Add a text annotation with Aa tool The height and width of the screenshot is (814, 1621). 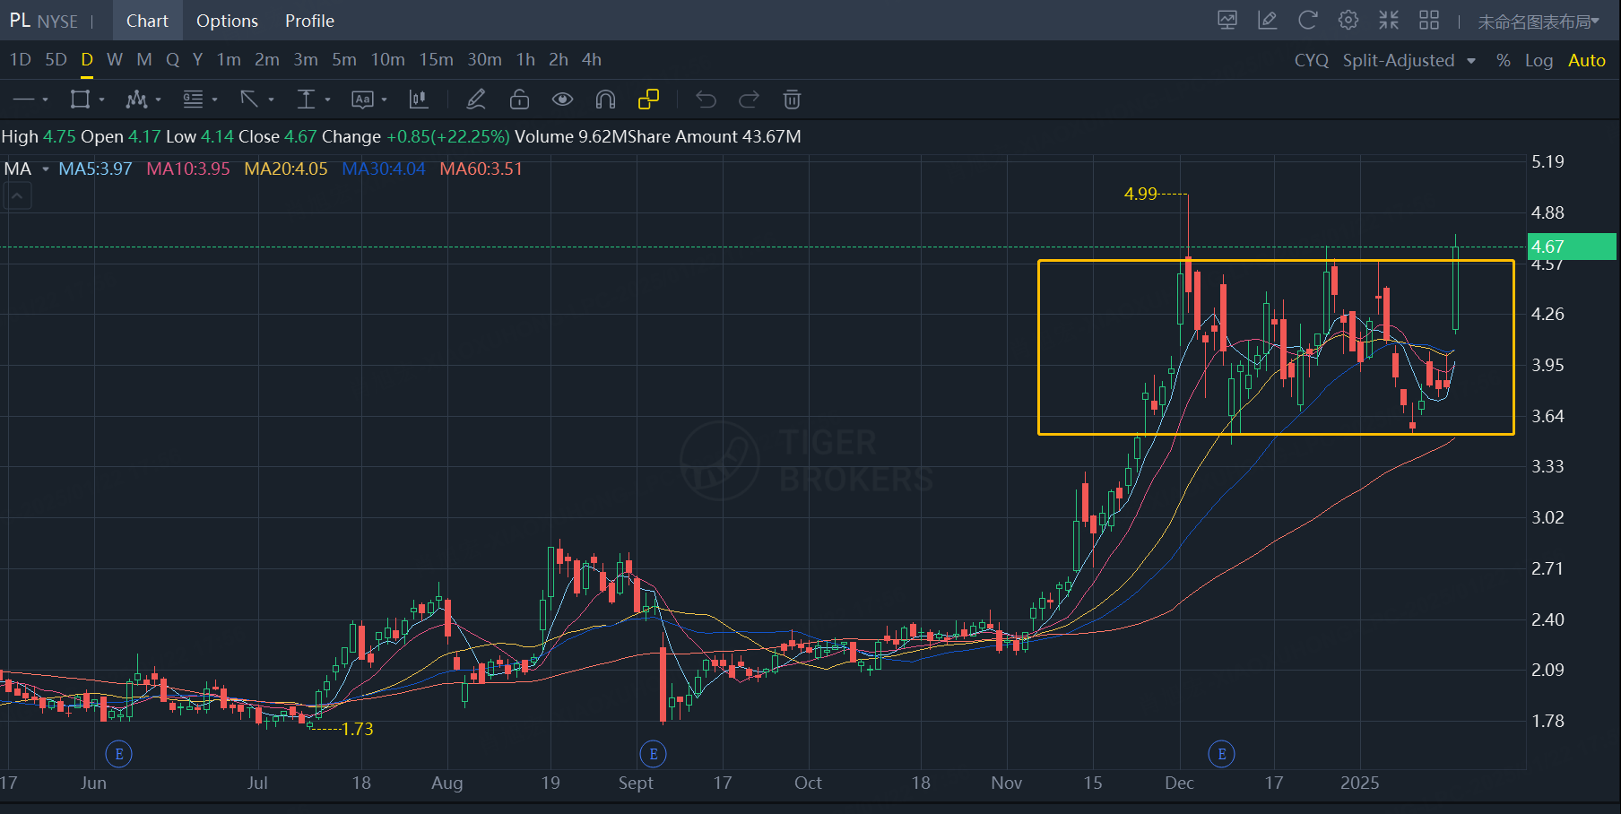click(362, 100)
